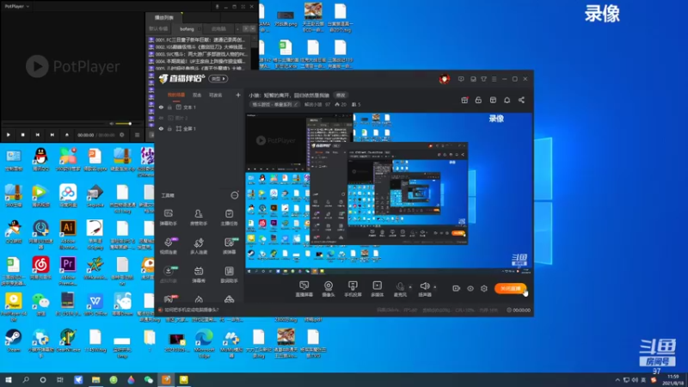Image resolution: width=688 pixels, height=387 pixels.
Task: Select playlist item 0001 in PotPlayer
Action: click(200, 40)
